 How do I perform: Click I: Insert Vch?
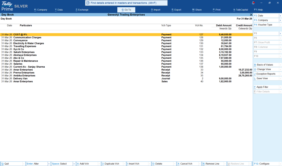[x=137, y=164]
